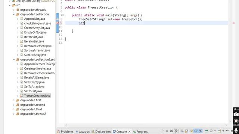This screenshot has height=134, width=239.
Task: Toggle Word Wrap in Console toolbar
Action: click(191, 131)
